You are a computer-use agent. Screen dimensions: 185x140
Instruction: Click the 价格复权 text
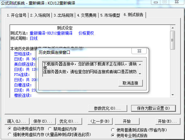[x=86, y=33]
